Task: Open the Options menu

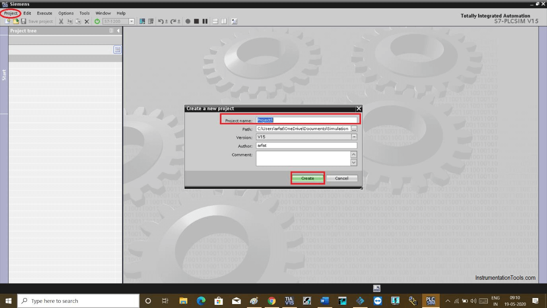Action: pyautogui.click(x=66, y=13)
